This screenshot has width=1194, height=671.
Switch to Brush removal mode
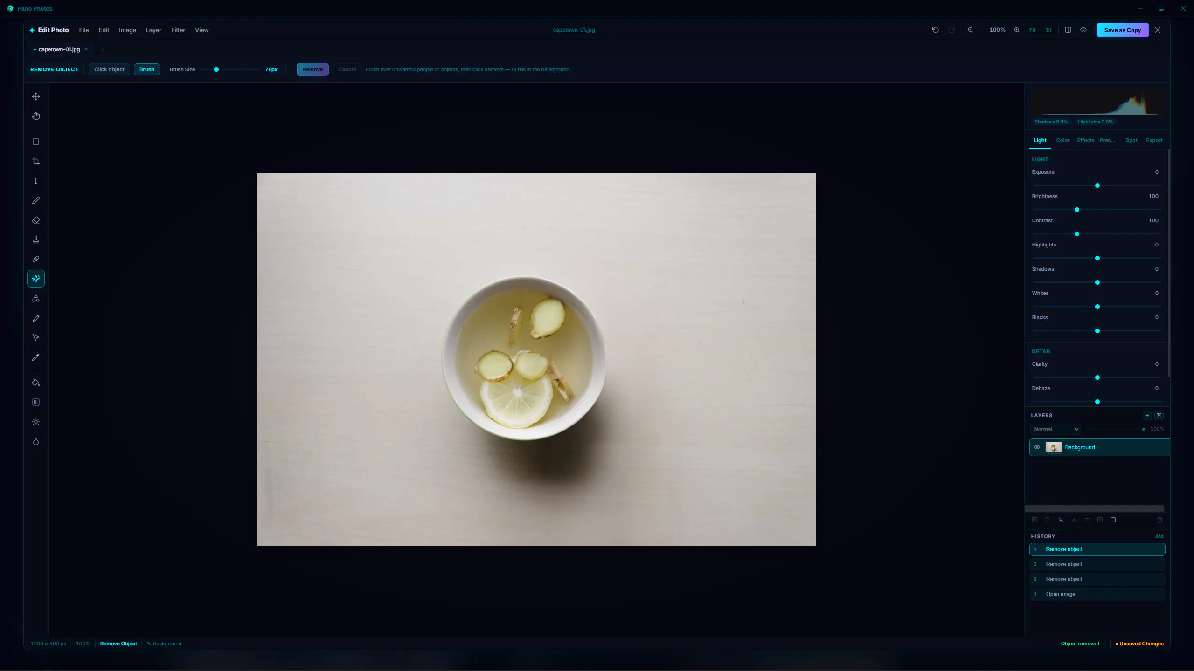pos(147,69)
